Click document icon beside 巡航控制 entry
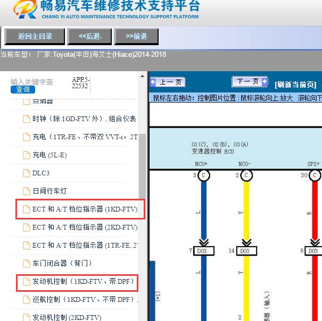Image resolution: width=322 pixels, height=321 pixels. [27, 299]
